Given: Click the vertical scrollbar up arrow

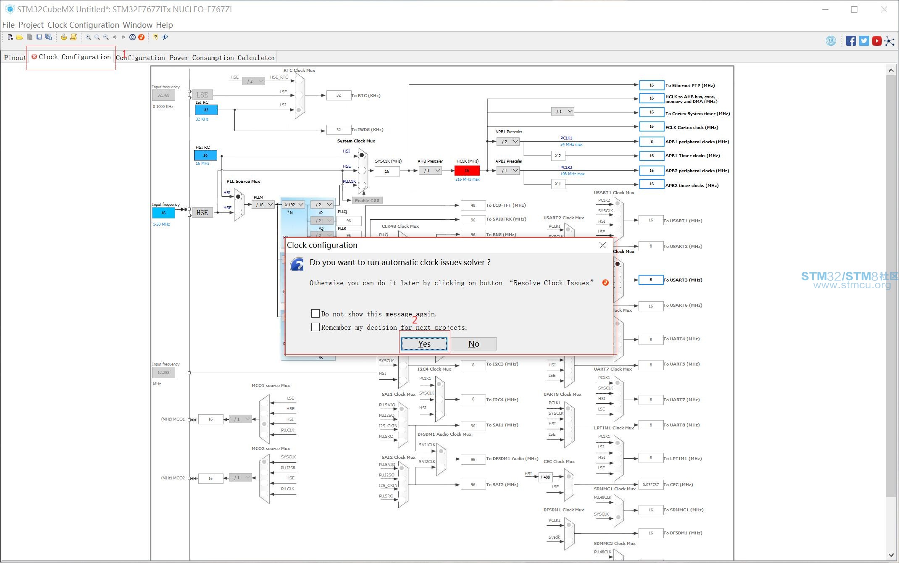Looking at the screenshot, I should (891, 71).
